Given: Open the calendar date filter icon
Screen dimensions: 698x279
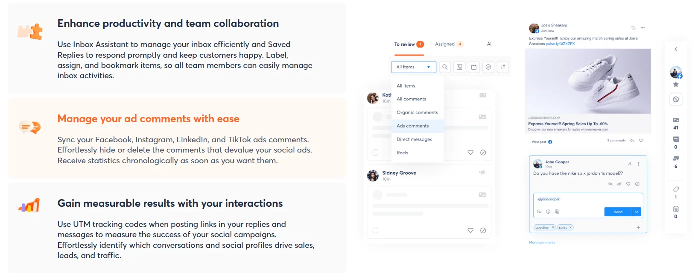Looking at the screenshot, I should click(474, 67).
